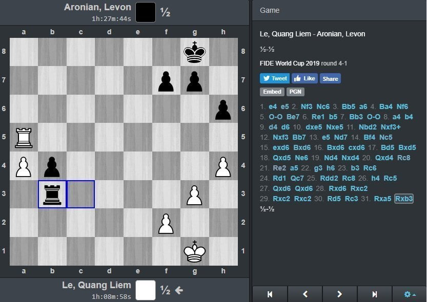Jump to the last move of the game
427x302 pixels.
pyautogui.click(x=374, y=294)
